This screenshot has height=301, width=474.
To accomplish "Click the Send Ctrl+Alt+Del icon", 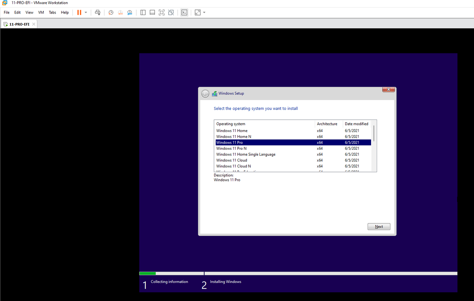I will (98, 12).
